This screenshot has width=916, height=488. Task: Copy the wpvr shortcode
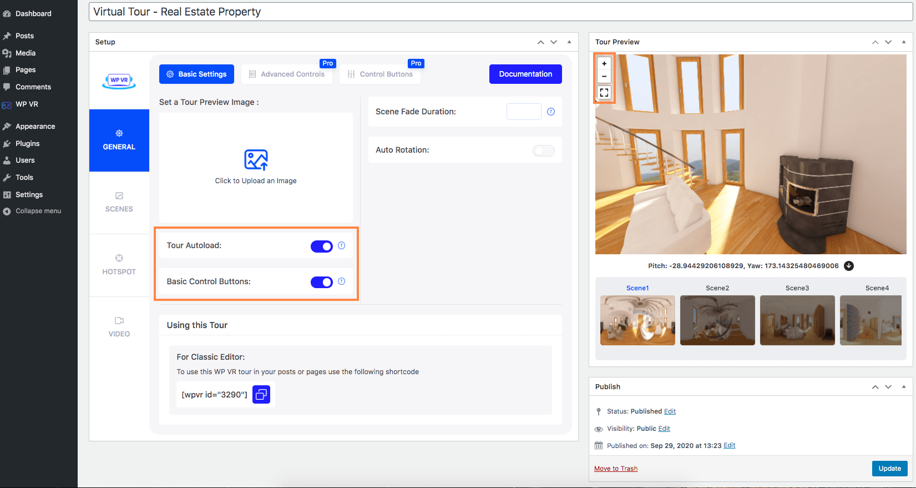(x=261, y=395)
